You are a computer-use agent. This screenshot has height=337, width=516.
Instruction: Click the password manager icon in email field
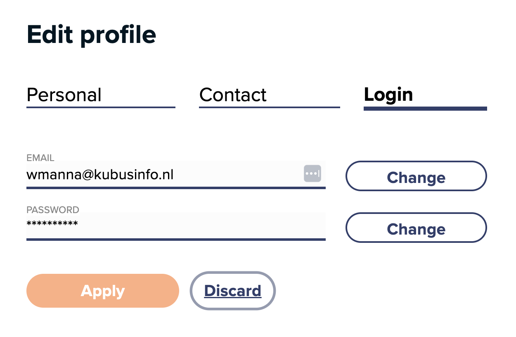[312, 173]
